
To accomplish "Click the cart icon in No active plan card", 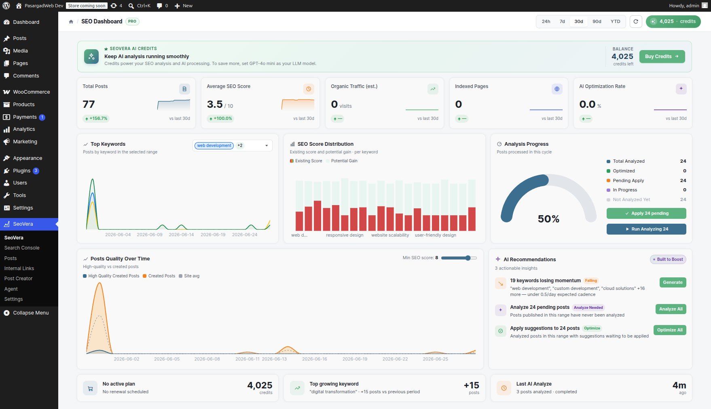I will click(90, 388).
